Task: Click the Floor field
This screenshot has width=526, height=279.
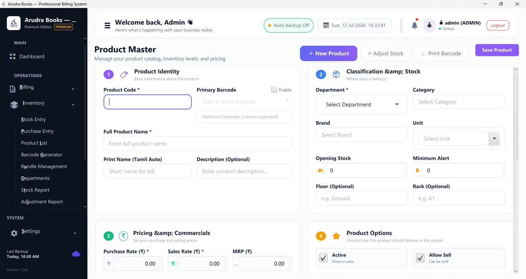Action: coord(361,198)
